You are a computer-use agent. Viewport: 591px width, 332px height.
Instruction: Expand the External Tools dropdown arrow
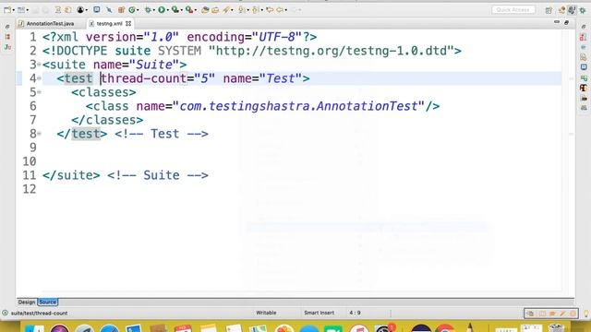coord(195,10)
